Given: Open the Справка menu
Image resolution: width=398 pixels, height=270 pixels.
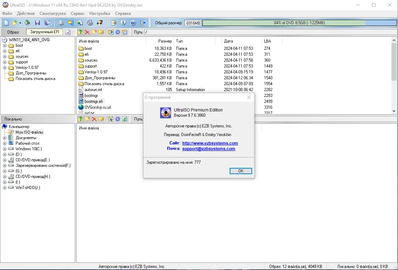Looking at the screenshot, I should pos(123,13).
